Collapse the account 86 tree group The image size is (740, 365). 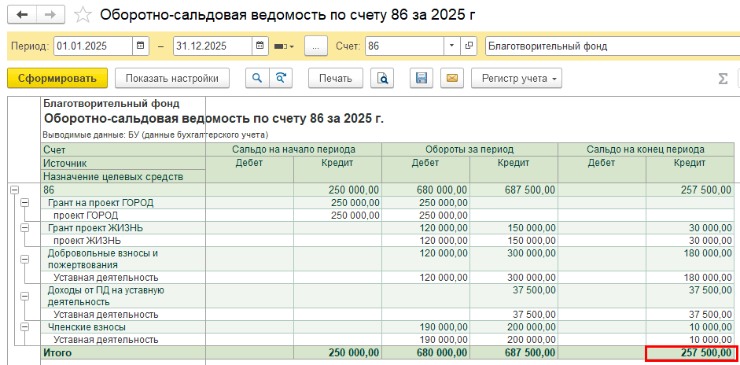click(13, 190)
